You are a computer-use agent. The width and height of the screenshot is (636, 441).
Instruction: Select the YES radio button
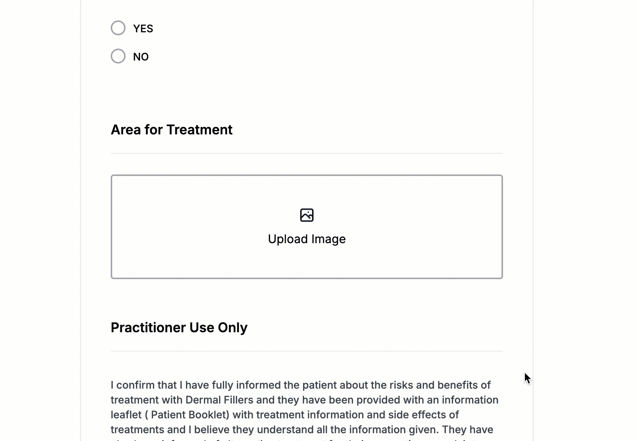pos(118,28)
